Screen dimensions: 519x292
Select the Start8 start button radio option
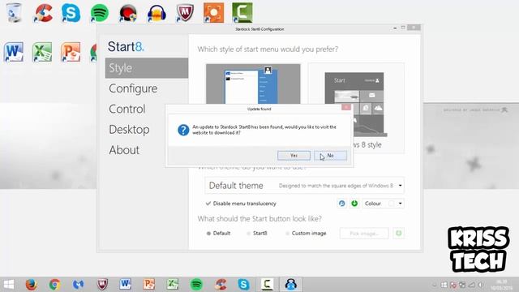[257, 233]
